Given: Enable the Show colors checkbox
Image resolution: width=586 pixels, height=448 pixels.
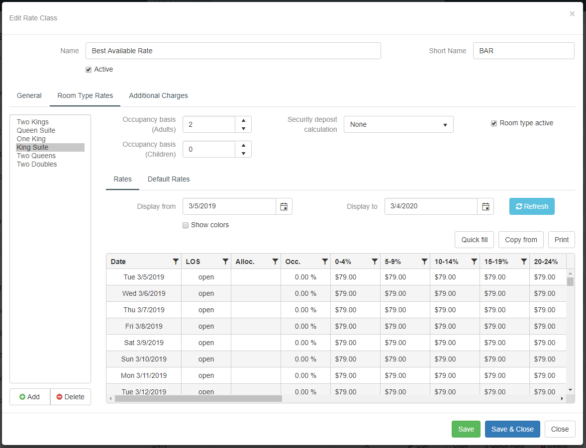Looking at the screenshot, I should coord(186,225).
